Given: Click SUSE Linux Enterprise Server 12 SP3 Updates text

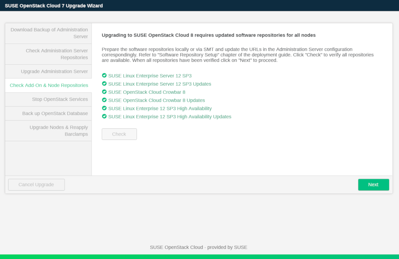Looking at the screenshot, I should point(159,84).
